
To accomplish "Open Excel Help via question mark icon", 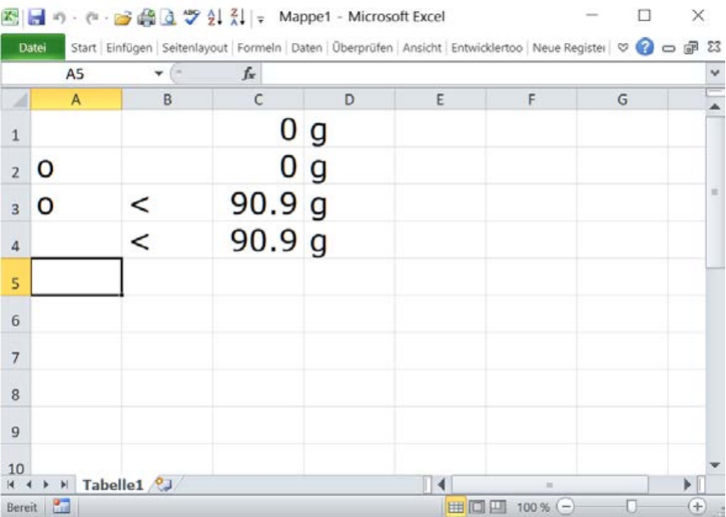I will (x=644, y=48).
